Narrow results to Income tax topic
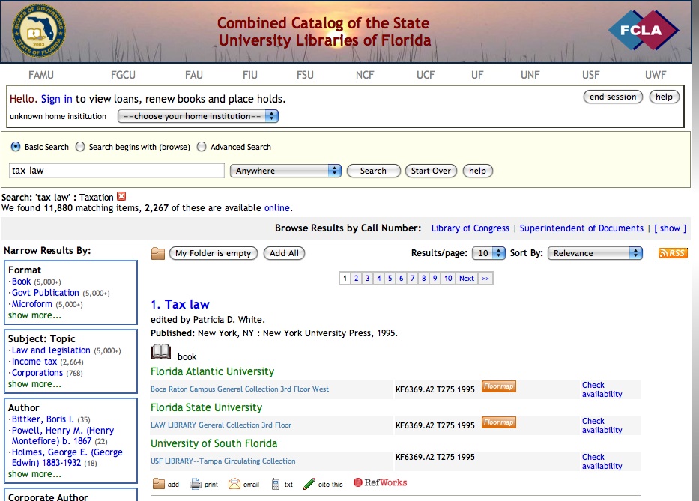 click(x=34, y=362)
